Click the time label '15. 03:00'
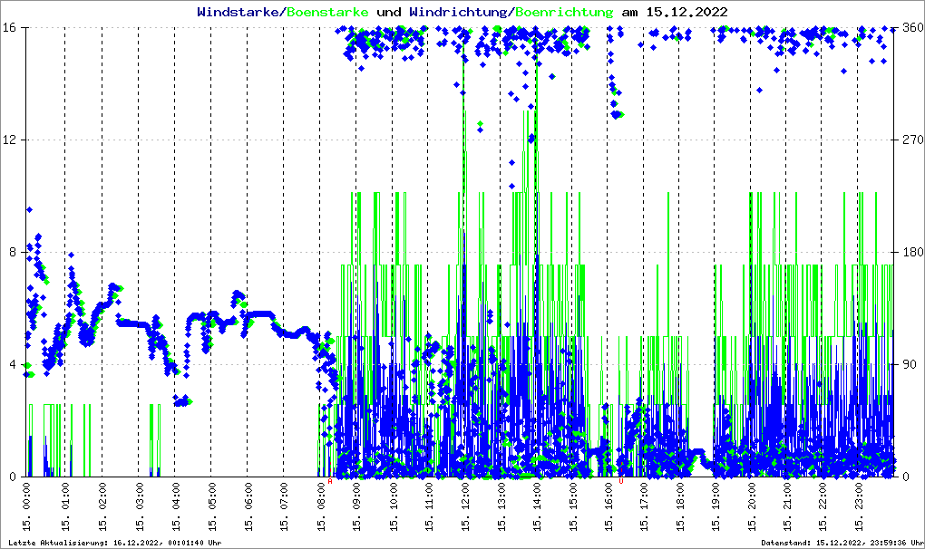The width and height of the screenshot is (925, 549). point(140,506)
